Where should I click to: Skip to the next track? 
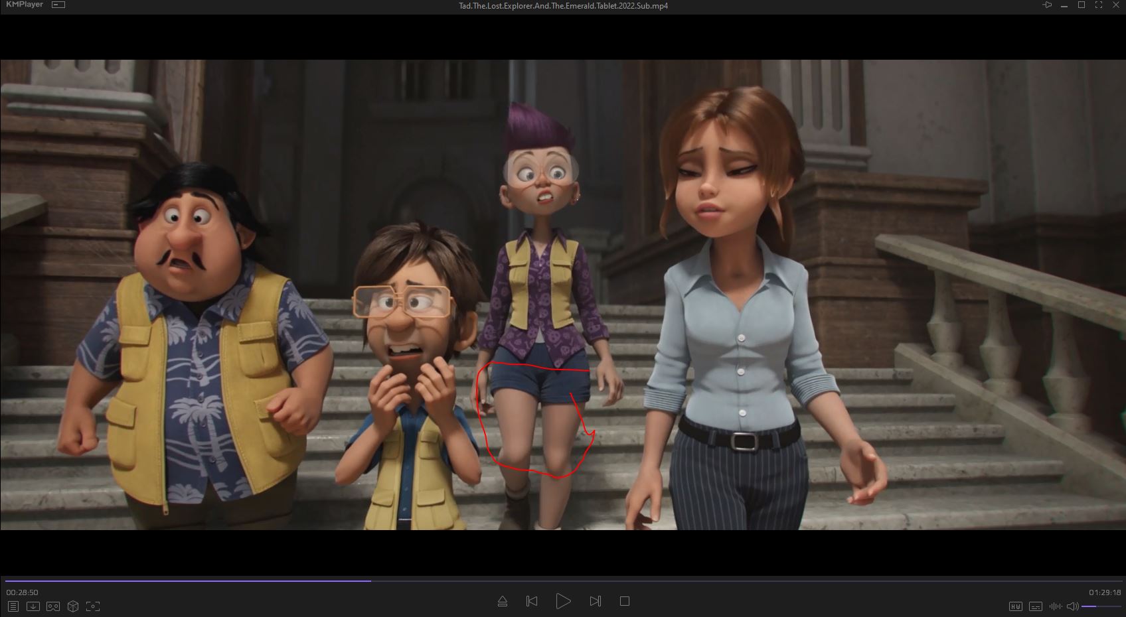595,601
